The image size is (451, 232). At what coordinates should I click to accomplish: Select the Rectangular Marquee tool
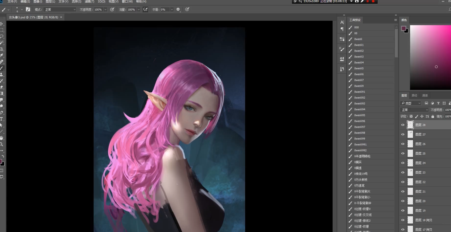click(2, 30)
